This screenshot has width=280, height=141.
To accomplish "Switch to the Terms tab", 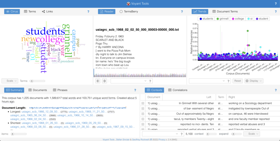I will click(x=30, y=11).
